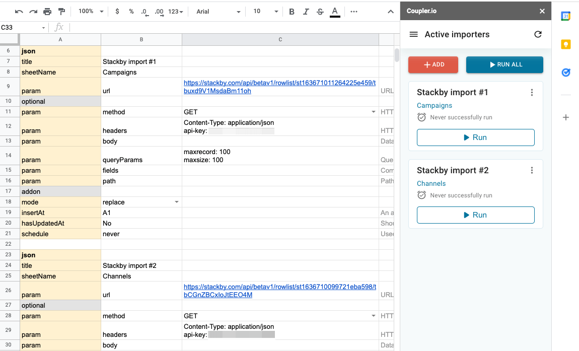Format as currency with dollar icon

point(117,12)
